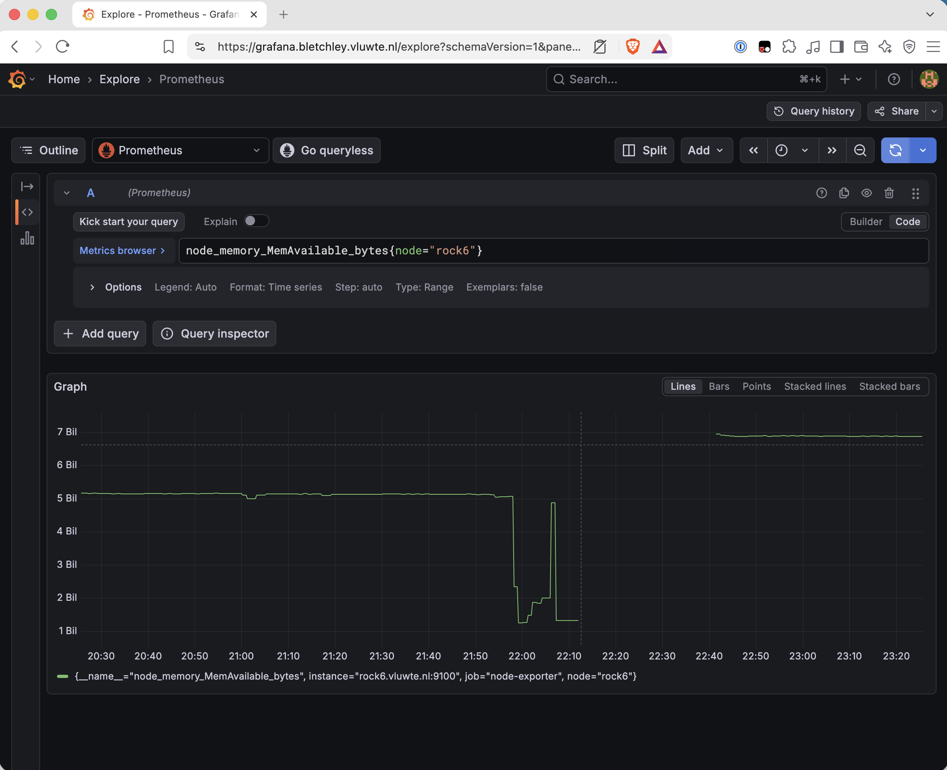Select the code queries sidebar icon
Image resolution: width=947 pixels, height=770 pixels.
pos(27,212)
